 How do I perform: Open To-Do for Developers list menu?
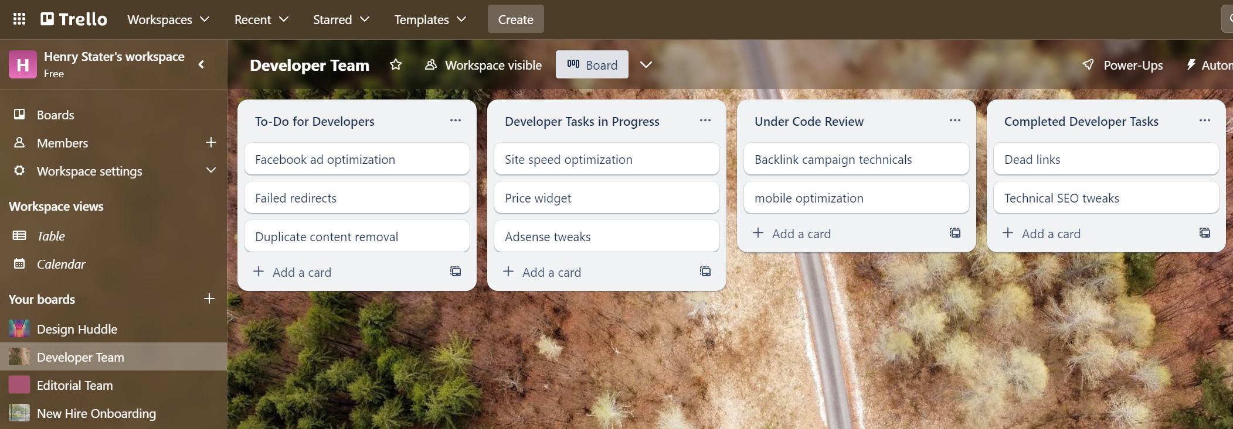tap(456, 121)
